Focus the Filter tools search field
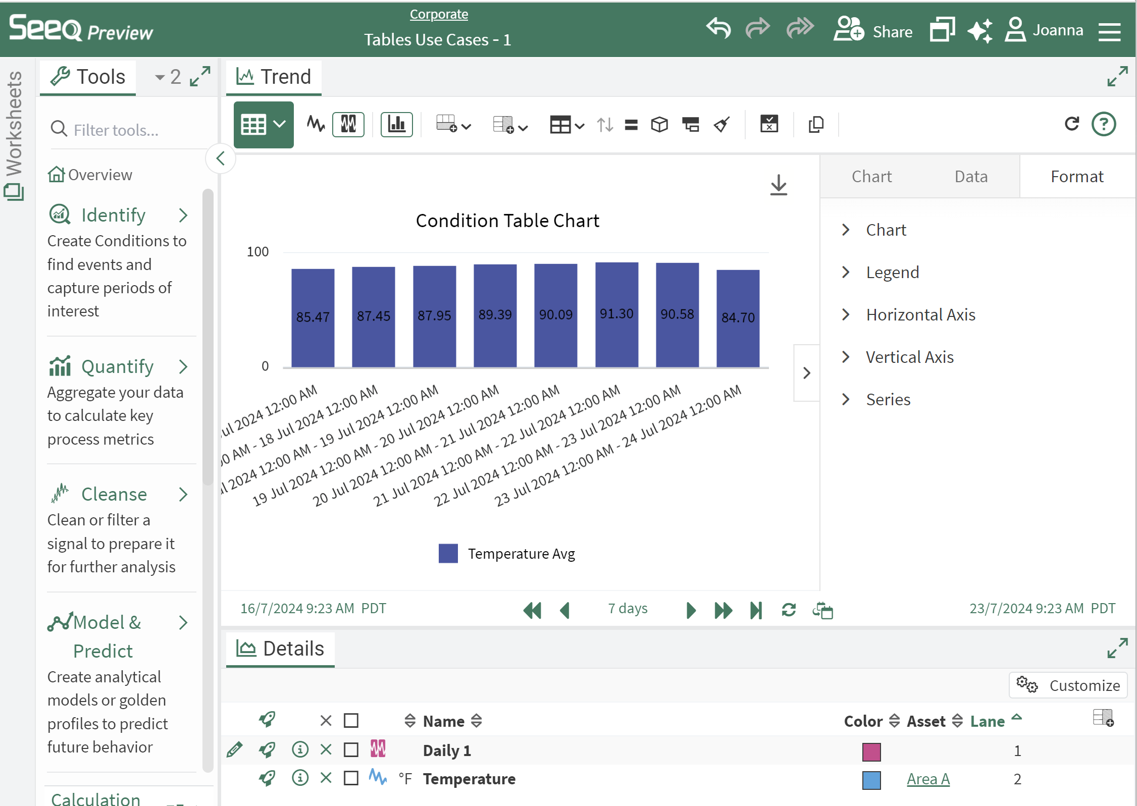The height and width of the screenshot is (806, 1137). pos(129,130)
